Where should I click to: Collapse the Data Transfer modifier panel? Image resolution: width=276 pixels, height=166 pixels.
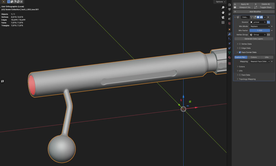[x=235, y=17]
